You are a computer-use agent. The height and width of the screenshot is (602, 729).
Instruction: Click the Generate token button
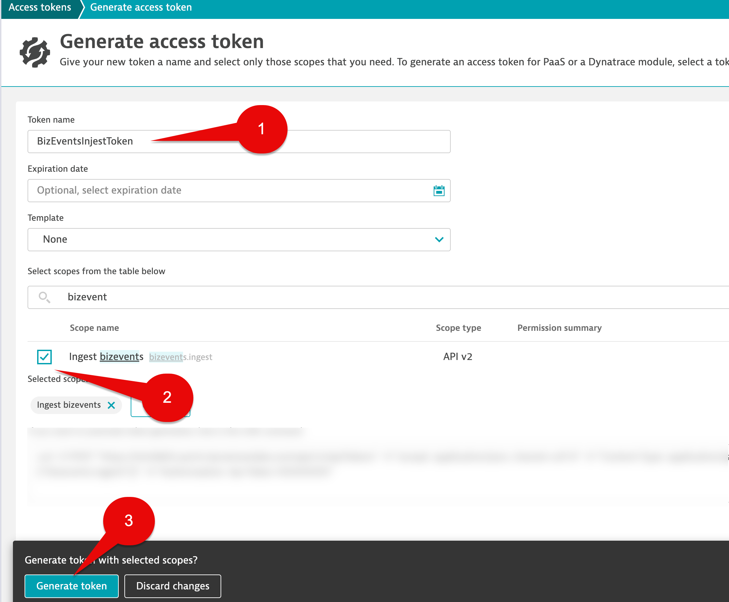pyautogui.click(x=72, y=586)
